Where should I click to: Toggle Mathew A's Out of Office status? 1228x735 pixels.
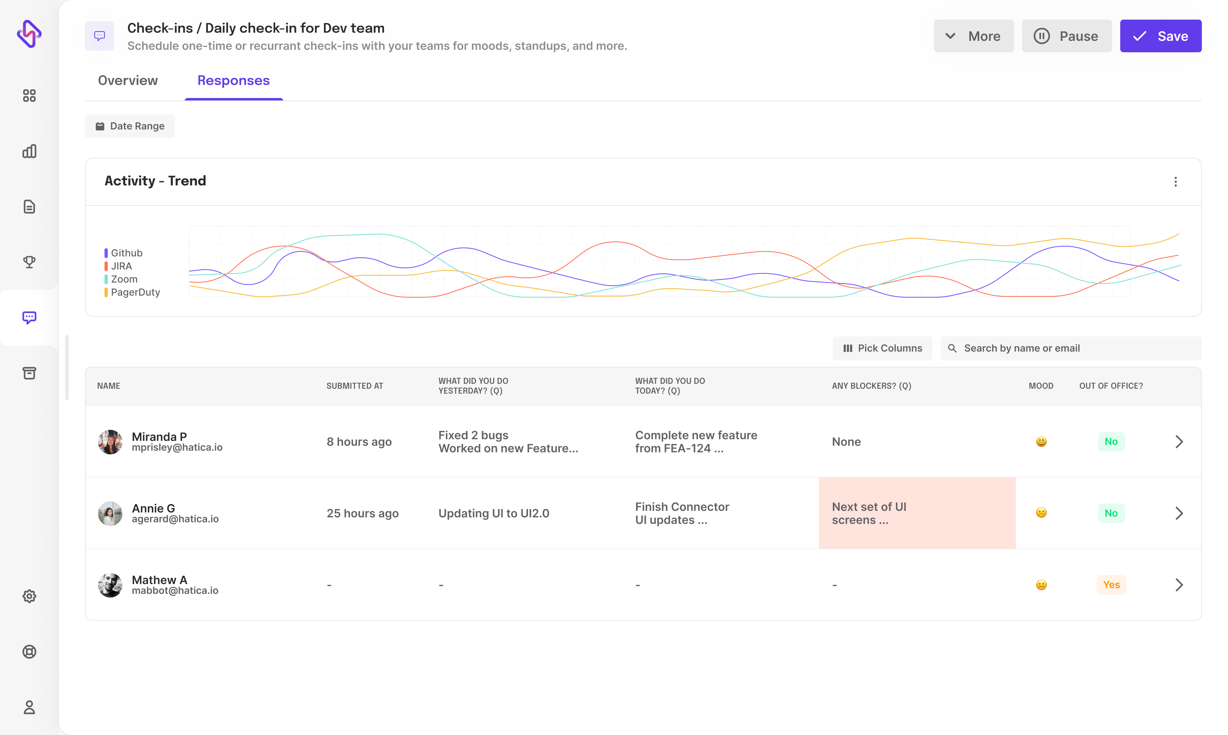(1112, 584)
